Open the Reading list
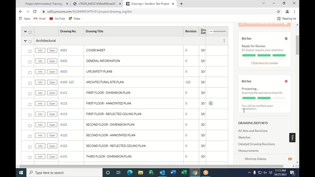Image resolution: width=315 pixels, height=177 pixels. click(x=287, y=19)
